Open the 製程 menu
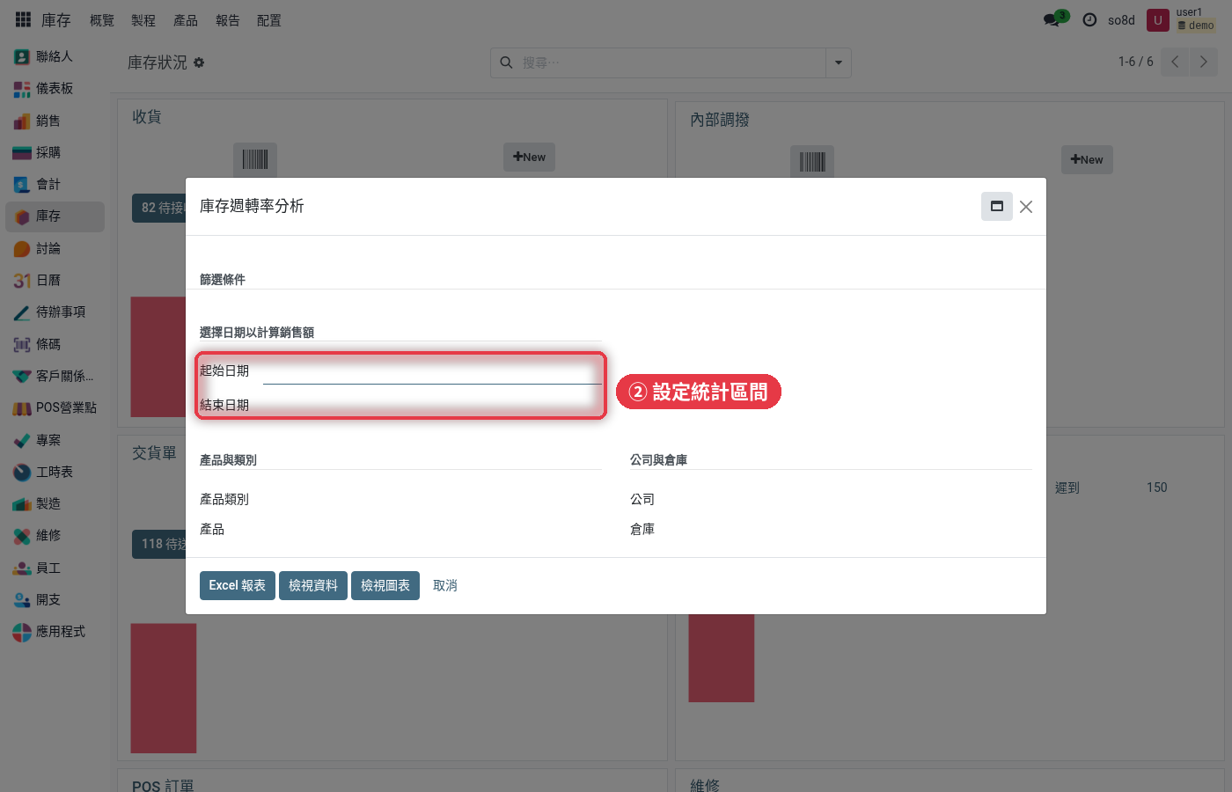Image resolution: width=1232 pixels, height=792 pixels. 143,20
